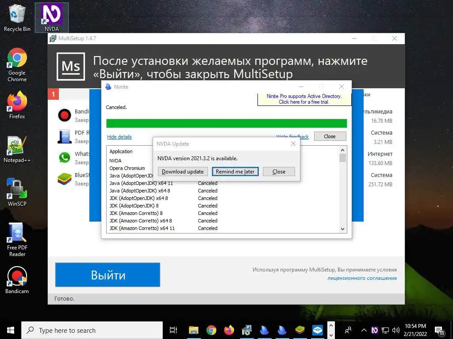
Task: Dismiss NVDA Update dialog with X
Action: (x=293, y=143)
